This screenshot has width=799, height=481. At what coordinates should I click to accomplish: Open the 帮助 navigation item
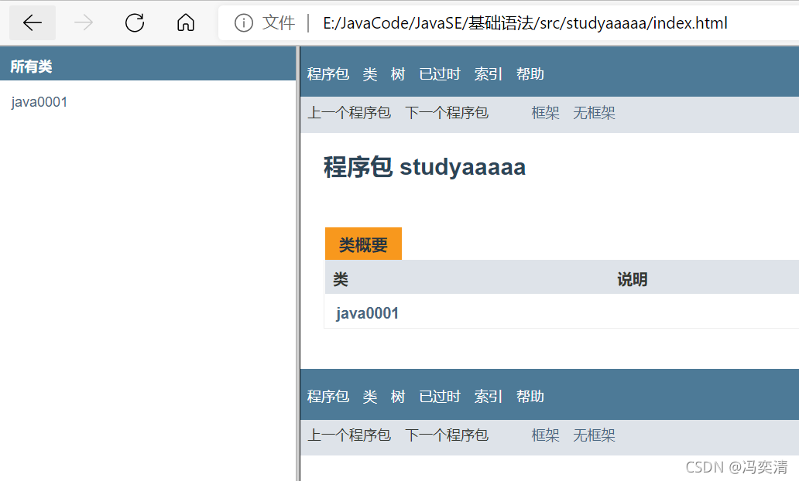coord(530,73)
